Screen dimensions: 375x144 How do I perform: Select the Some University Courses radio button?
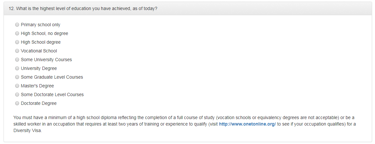coord(17,60)
